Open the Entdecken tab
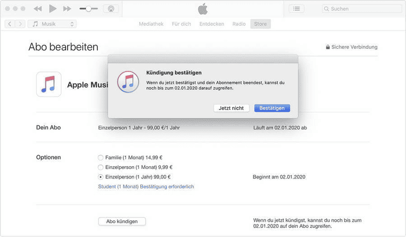 click(212, 24)
